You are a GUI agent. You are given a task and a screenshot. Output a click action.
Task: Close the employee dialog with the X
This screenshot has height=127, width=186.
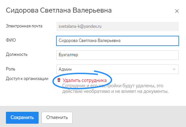pos(177,11)
